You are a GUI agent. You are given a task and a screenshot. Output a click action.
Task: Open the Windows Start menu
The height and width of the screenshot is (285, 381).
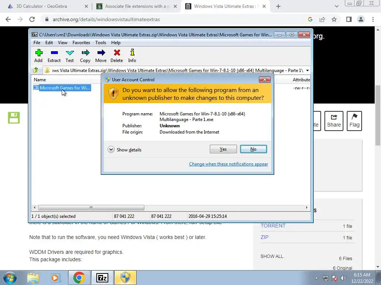(10, 278)
